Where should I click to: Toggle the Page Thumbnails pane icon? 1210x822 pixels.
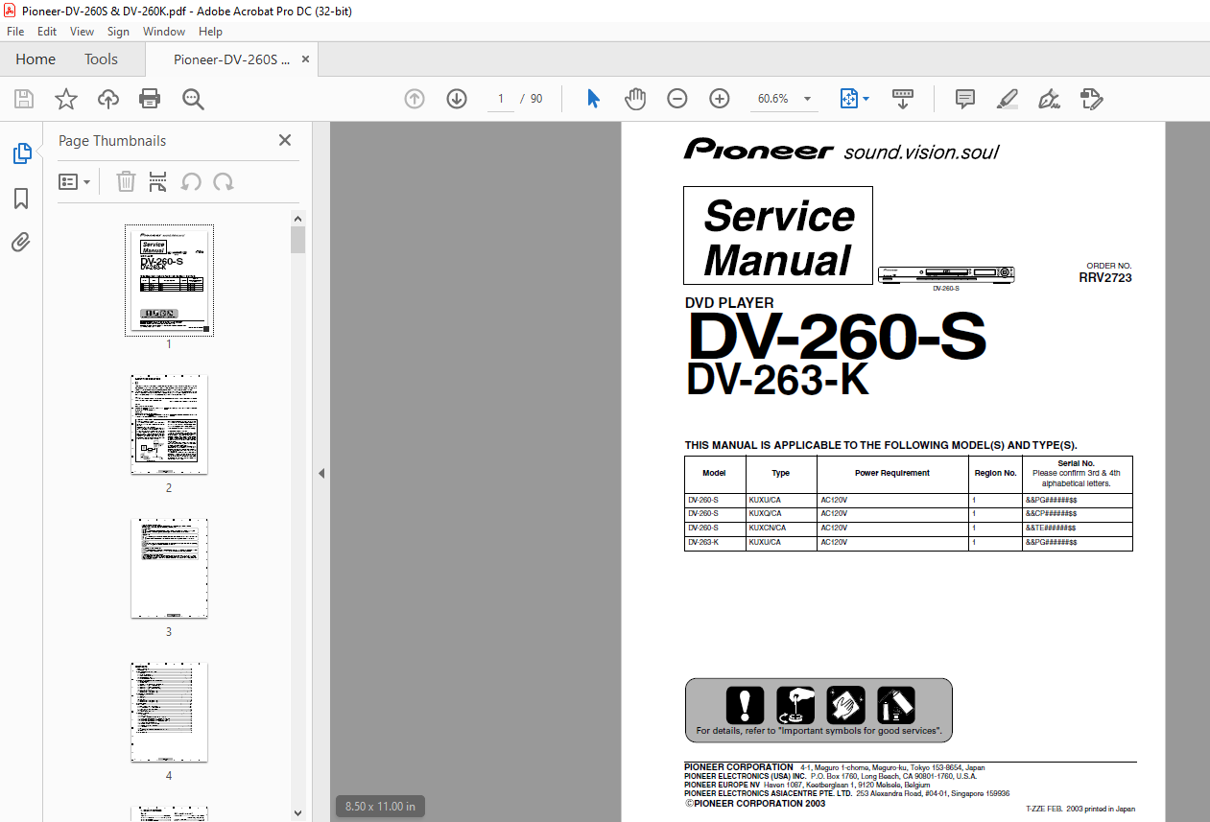tap(21, 153)
